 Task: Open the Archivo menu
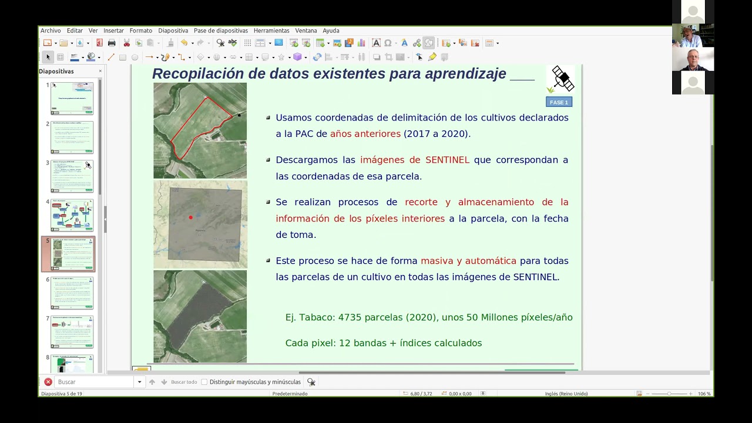pos(51,31)
